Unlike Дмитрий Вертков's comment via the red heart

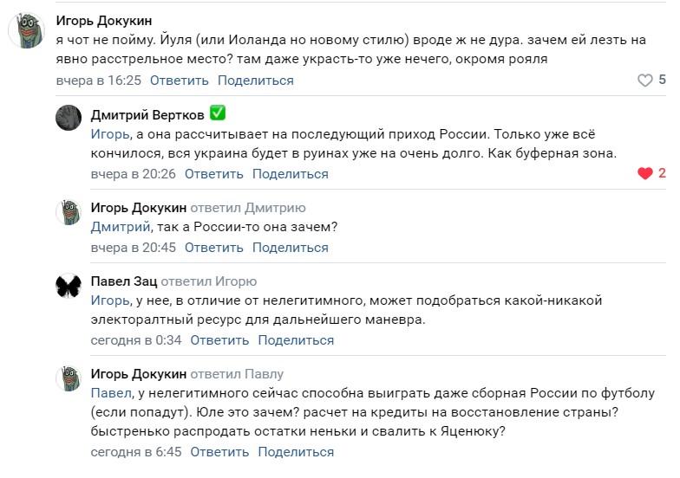point(644,174)
